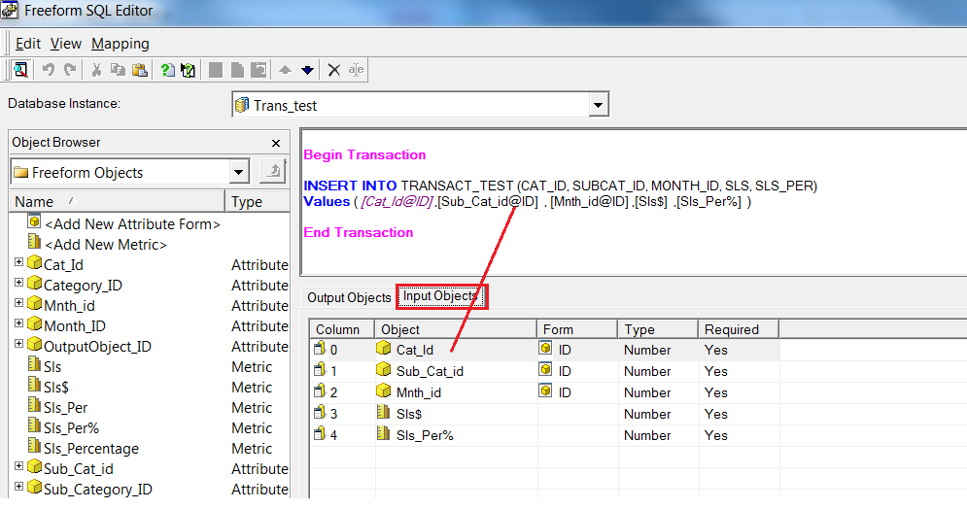Open the Edit menu
Viewport: 967px width, 509px height.
[28, 44]
